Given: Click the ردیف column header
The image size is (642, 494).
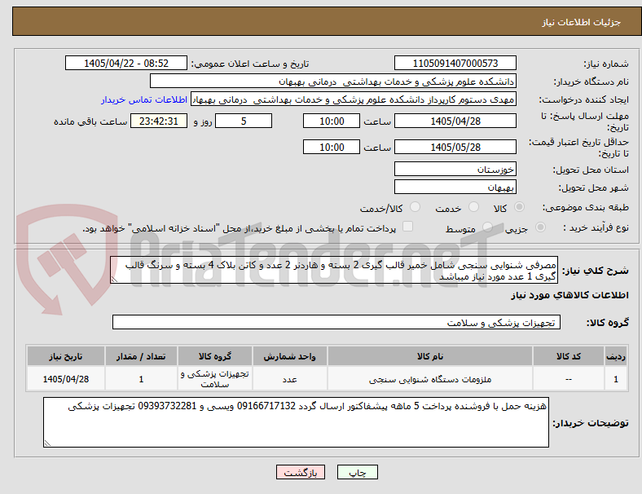Looking at the screenshot, I should point(616,356).
